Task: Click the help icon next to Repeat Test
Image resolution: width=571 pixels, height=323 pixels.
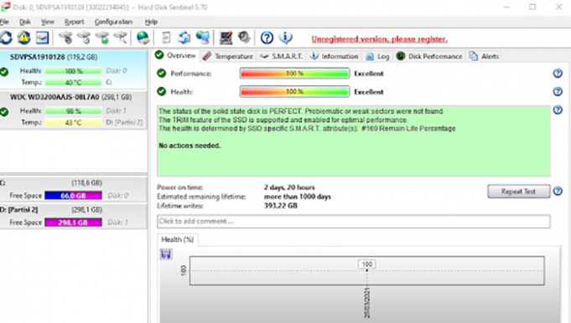Action: click(x=558, y=191)
